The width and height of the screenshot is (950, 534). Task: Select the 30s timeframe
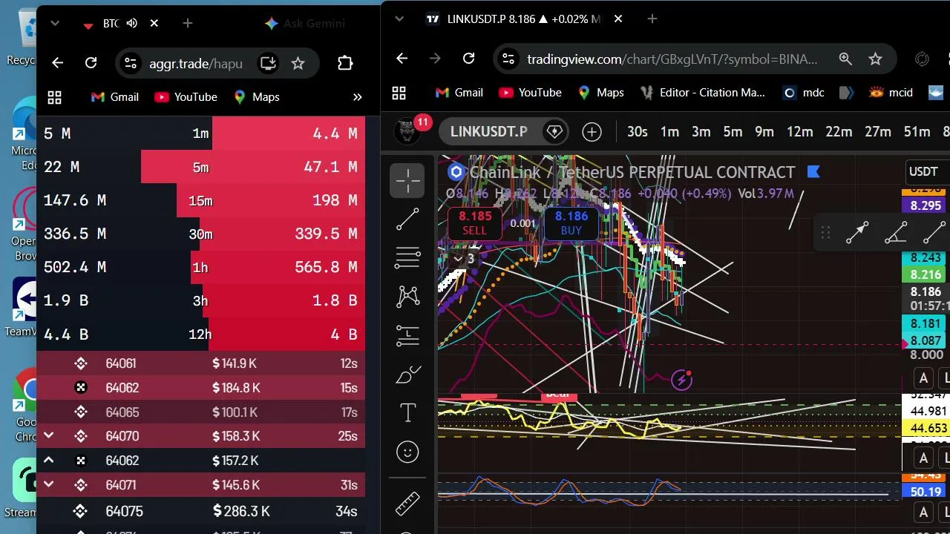tap(637, 132)
